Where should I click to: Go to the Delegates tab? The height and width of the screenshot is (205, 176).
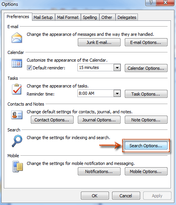point(127,17)
